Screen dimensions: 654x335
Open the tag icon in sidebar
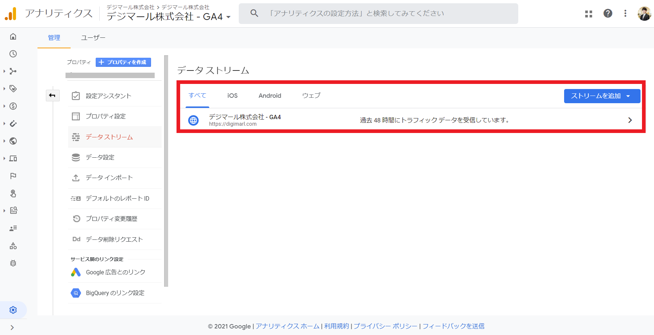(x=13, y=89)
